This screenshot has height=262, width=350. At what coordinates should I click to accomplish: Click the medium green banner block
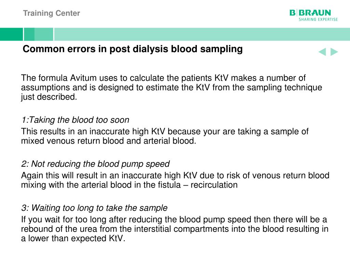[x=38, y=34]
